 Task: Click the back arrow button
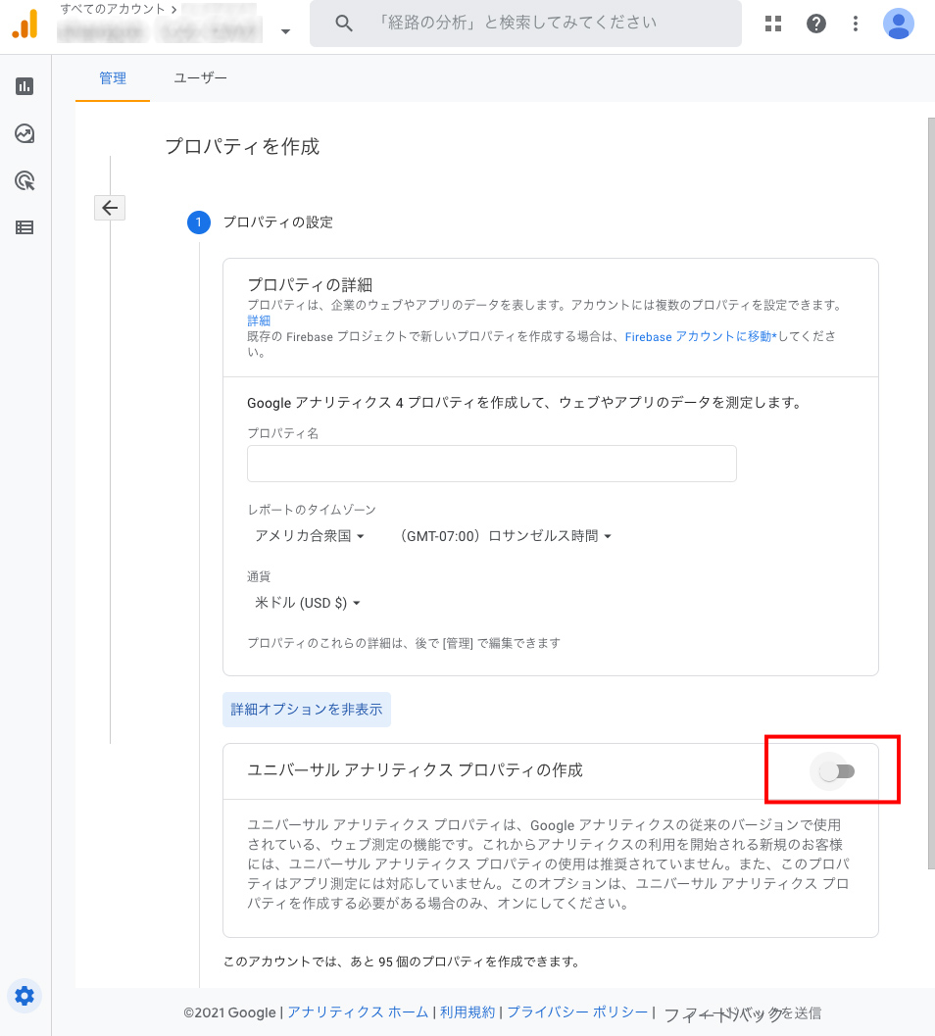110,208
